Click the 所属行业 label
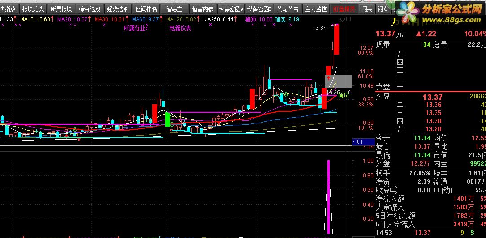Viewport: 486px width, 238px height. tap(136, 28)
